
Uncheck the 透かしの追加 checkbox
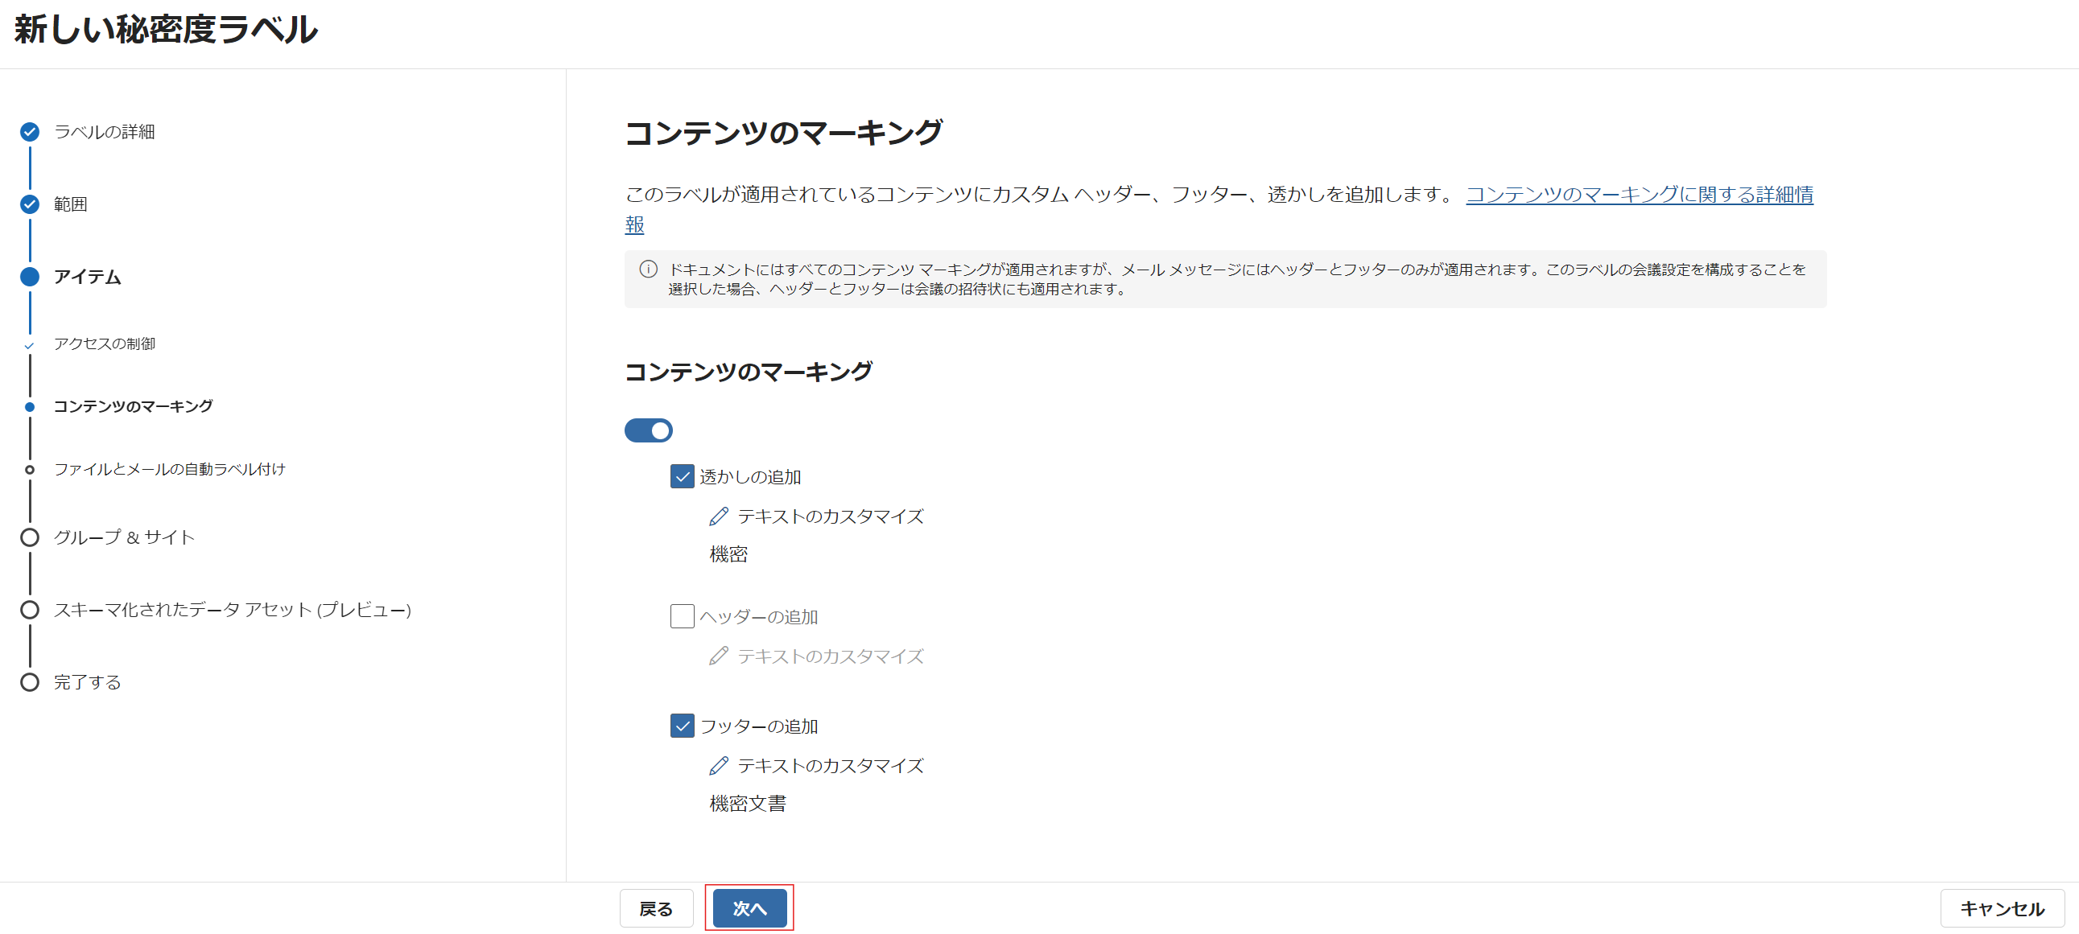pyautogui.click(x=682, y=477)
